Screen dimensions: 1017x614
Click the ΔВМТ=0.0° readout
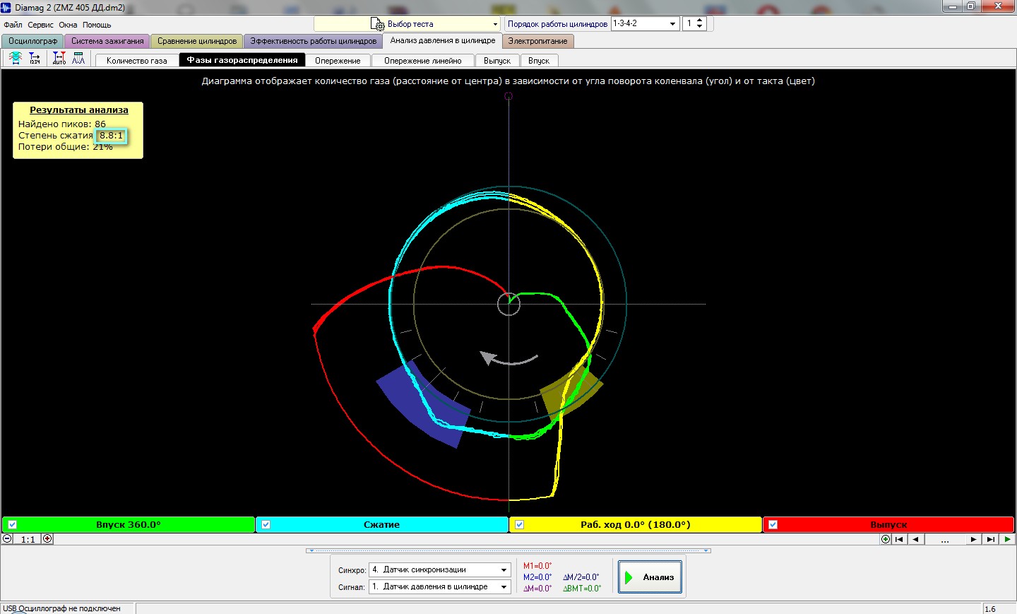click(x=582, y=589)
